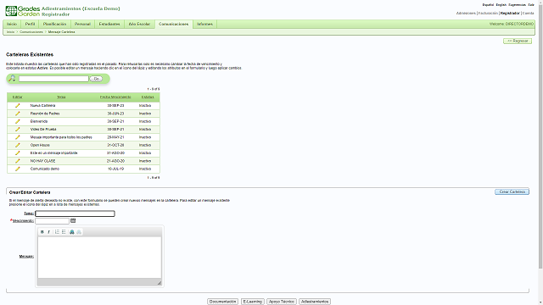Insert bulleted list in message editor
Screen dimensions: 543x305
[x=64, y=232]
